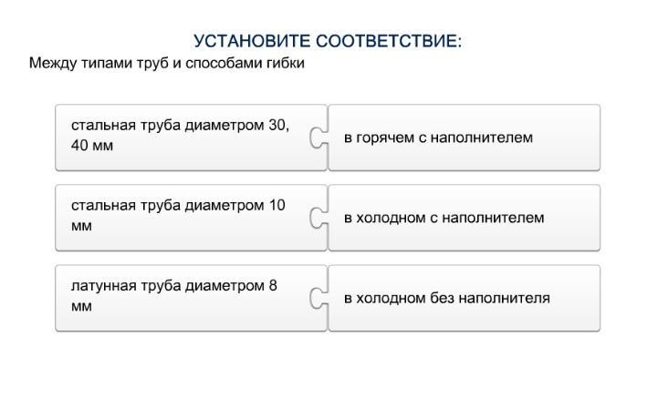Pick the answer 'в холодном с наполнителем'
The height and width of the screenshot is (408, 658).
pos(464,218)
